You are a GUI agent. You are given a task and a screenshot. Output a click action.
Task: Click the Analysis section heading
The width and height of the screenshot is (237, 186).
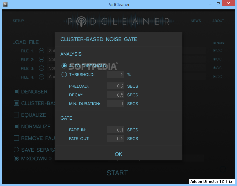point(71,54)
